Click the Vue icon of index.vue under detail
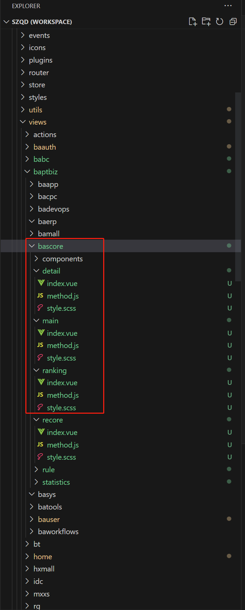Viewport: 245px width, 610px height. pos(41,283)
